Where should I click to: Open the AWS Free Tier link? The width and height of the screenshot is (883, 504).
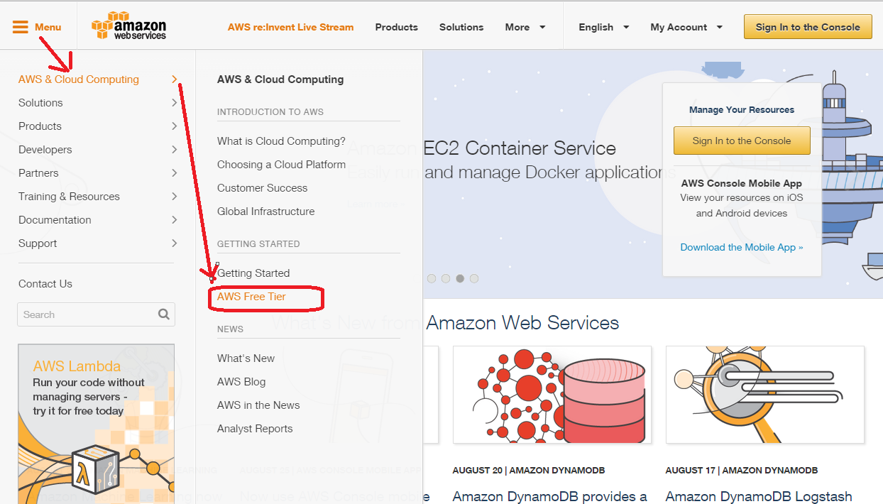point(251,297)
